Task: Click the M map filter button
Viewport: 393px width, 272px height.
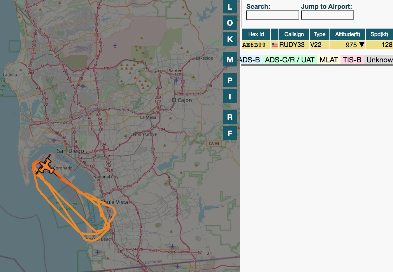Action: (230, 59)
